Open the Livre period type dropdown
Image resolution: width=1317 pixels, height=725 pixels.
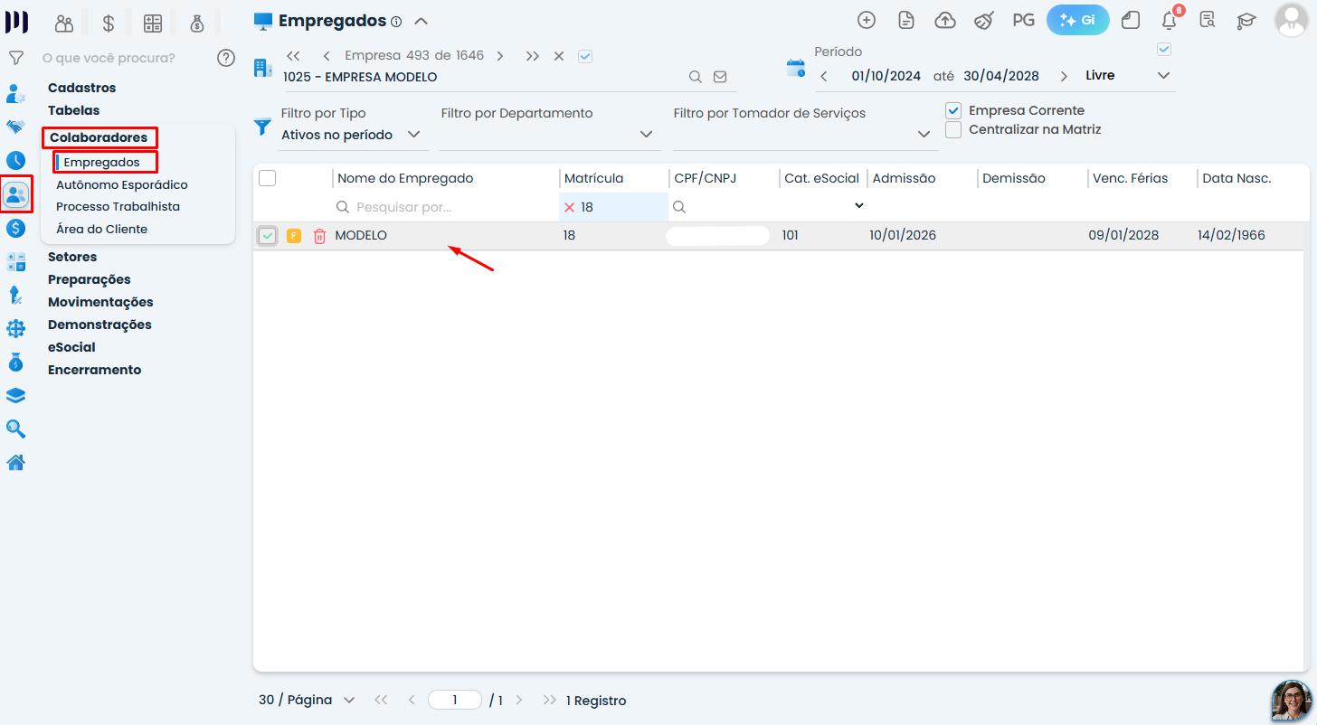(1128, 76)
